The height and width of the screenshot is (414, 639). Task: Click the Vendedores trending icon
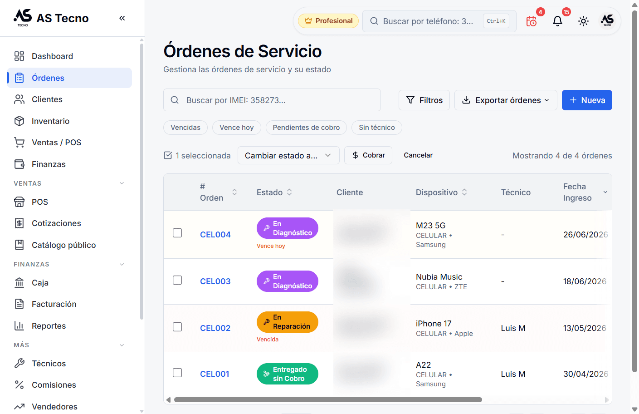[x=19, y=407]
